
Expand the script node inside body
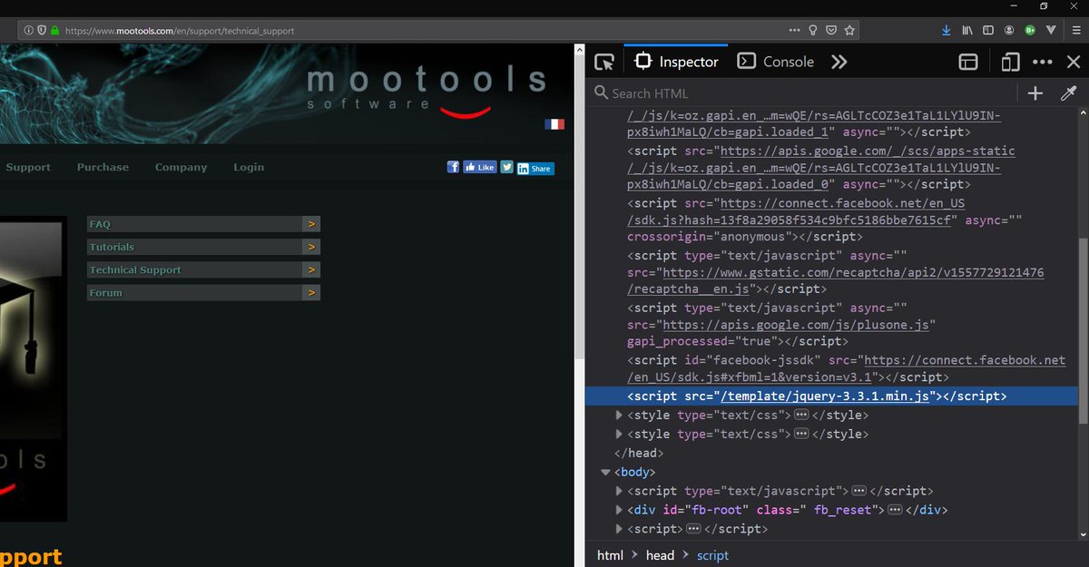[618, 491]
